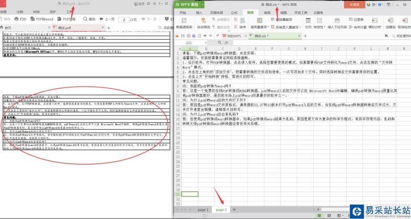Open Highlight Duplicates (高亮重复项) dropdown
This screenshot has width=411, height=219.
tap(260, 23)
